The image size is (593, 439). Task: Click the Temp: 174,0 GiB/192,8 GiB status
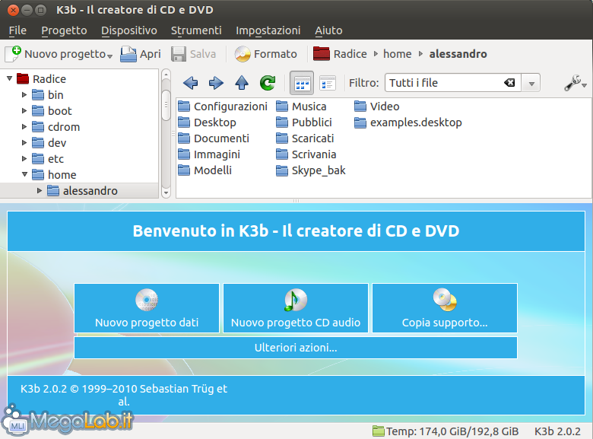pyautogui.click(x=452, y=431)
